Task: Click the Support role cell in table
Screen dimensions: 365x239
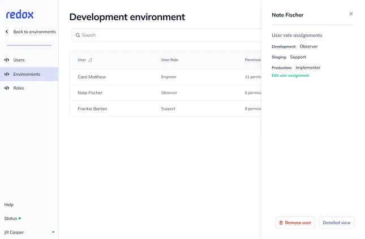Action: click(168, 109)
